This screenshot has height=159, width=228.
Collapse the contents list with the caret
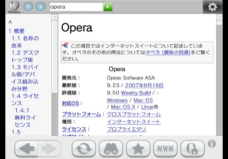(x=10, y=22)
